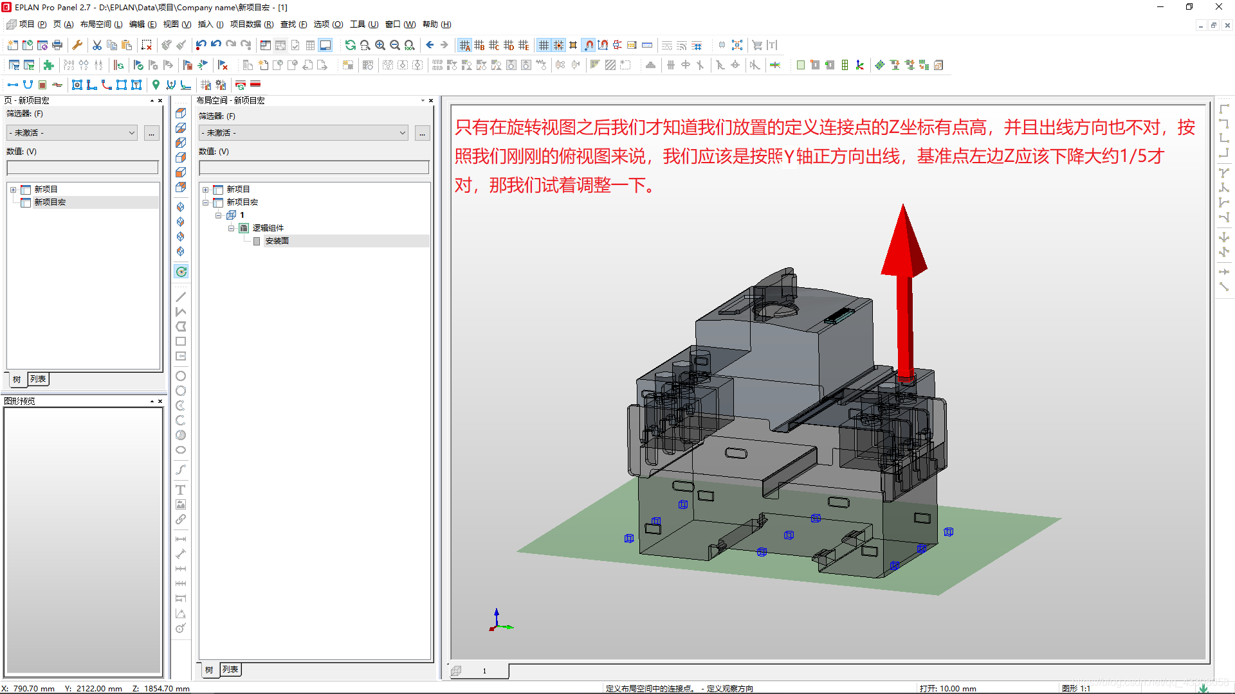This screenshot has width=1235, height=694.
Task: Open settings via the wrench icon
Action: (x=78, y=45)
